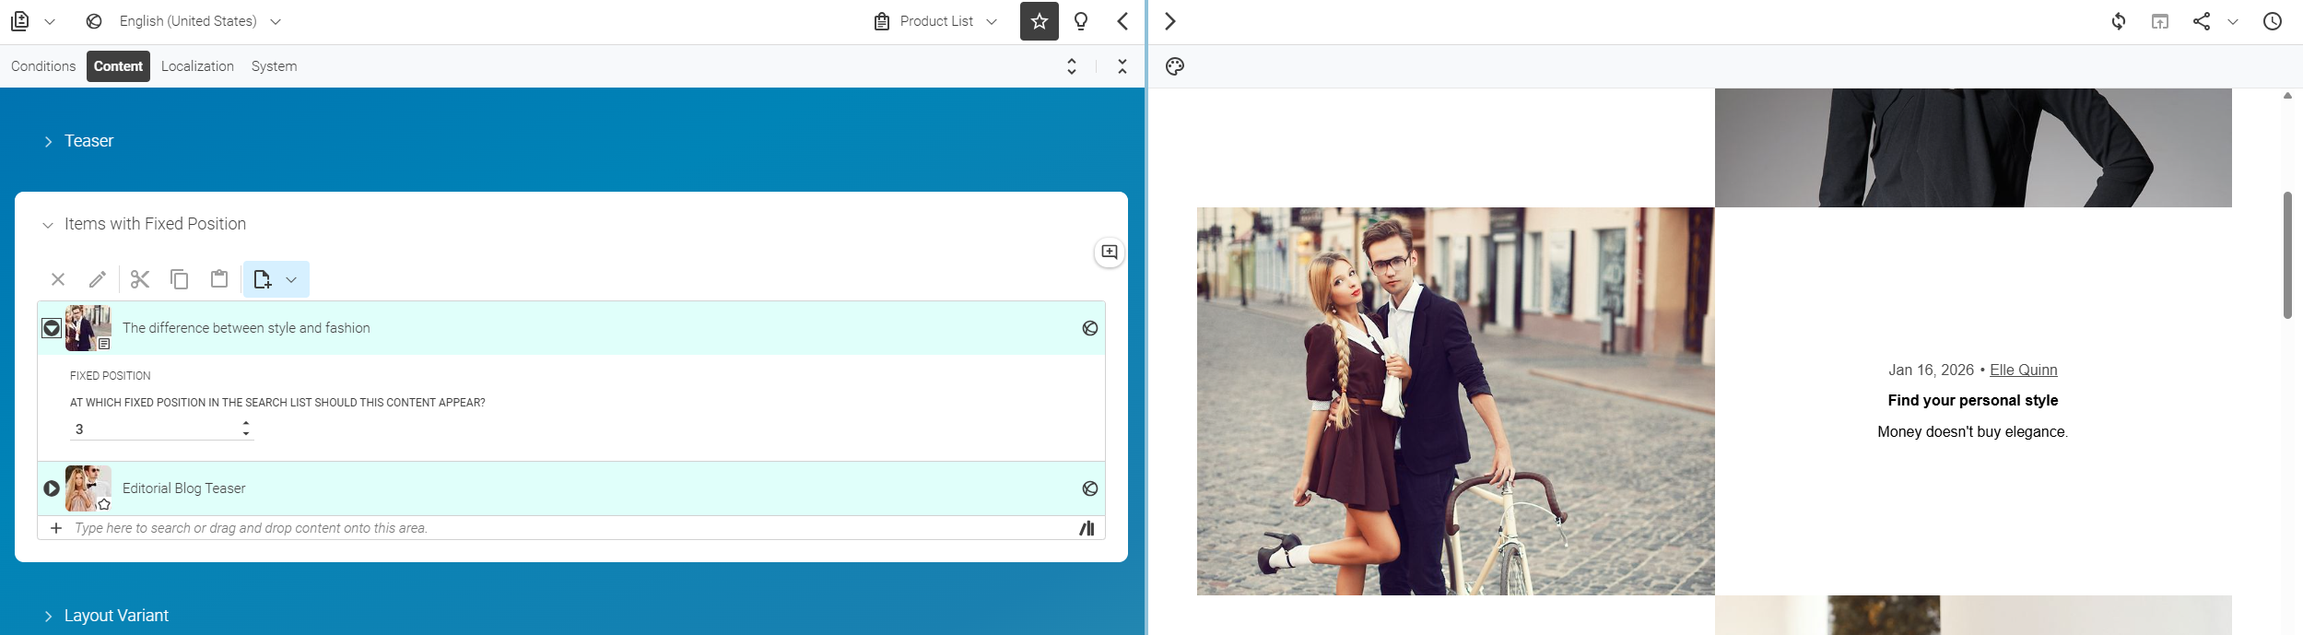Paste from clipboard icon
The image size is (2303, 635).
pos(219,279)
